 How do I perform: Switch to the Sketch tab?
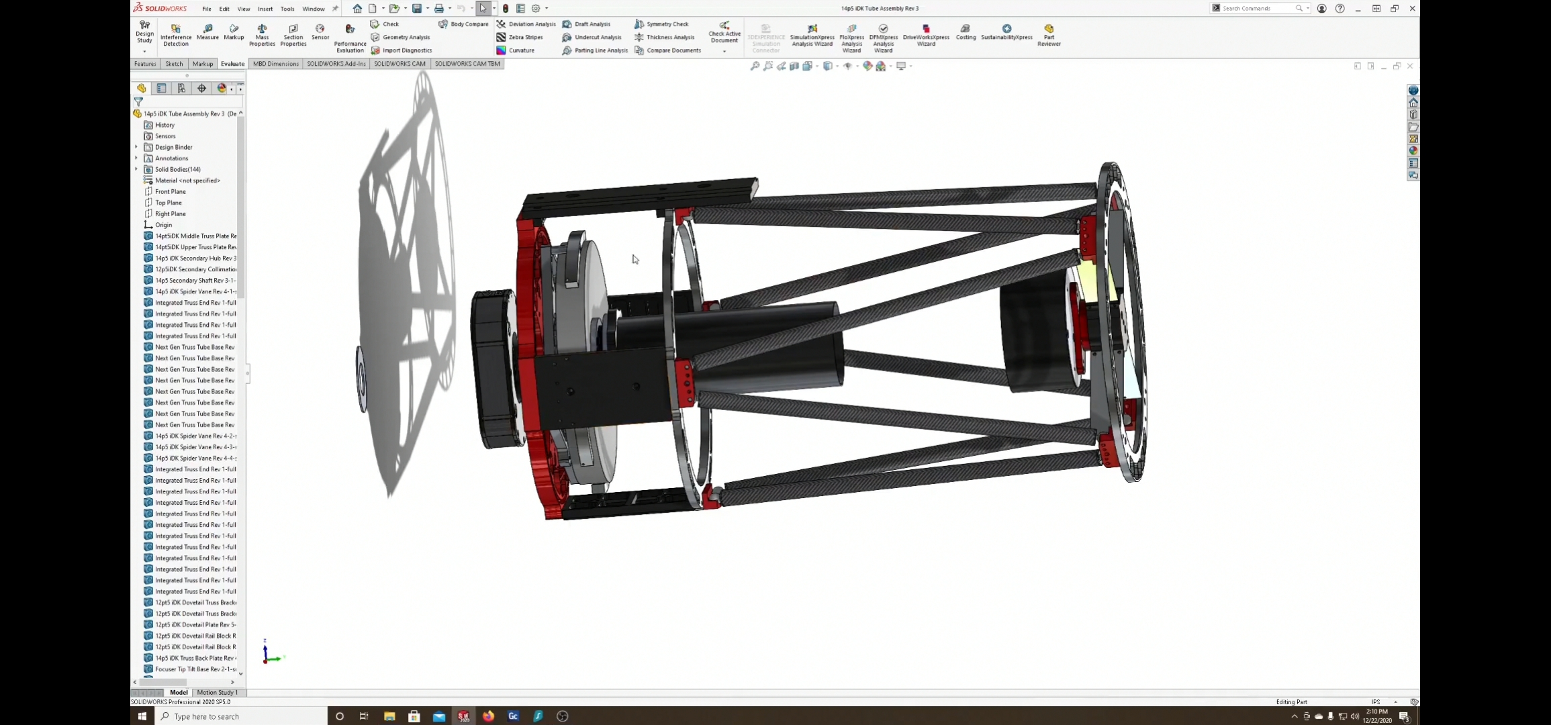click(x=174, y=64)
